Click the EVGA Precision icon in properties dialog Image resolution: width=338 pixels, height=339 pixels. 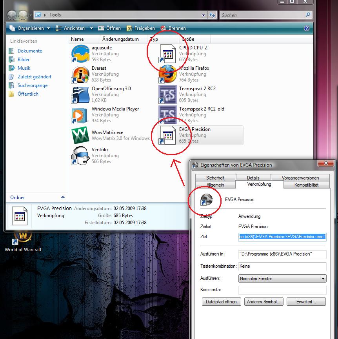pos(206,199)
